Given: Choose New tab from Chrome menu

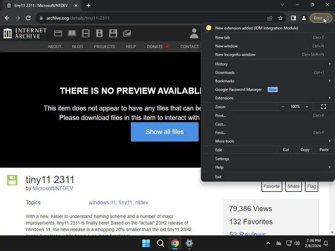Looking at the screenshot, I should (x=268, y=38).
